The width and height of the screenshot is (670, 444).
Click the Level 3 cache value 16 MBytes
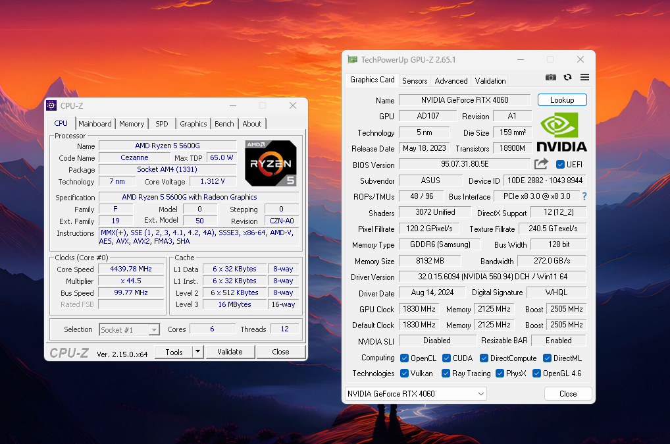tap(234, 304)
